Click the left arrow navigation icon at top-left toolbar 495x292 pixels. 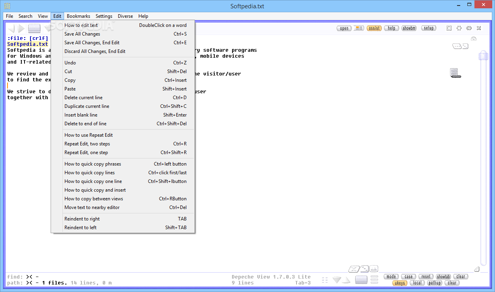(12, 28)
